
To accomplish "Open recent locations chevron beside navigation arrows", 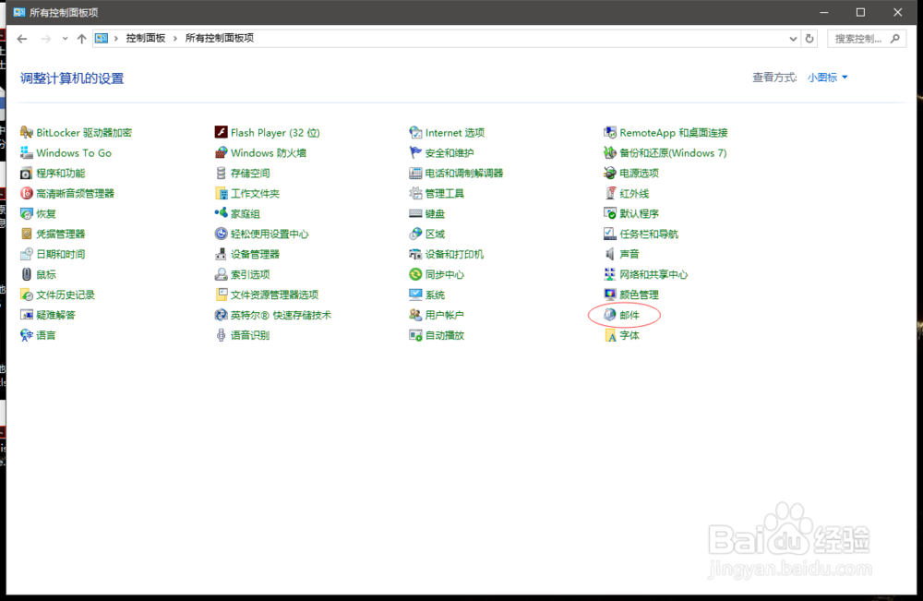I will coord(64,38).
